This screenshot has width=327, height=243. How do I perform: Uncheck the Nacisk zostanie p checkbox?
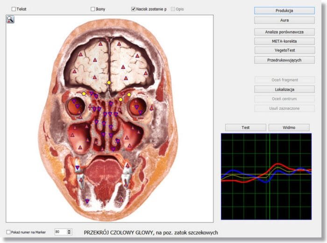click(x=134, y=9)
